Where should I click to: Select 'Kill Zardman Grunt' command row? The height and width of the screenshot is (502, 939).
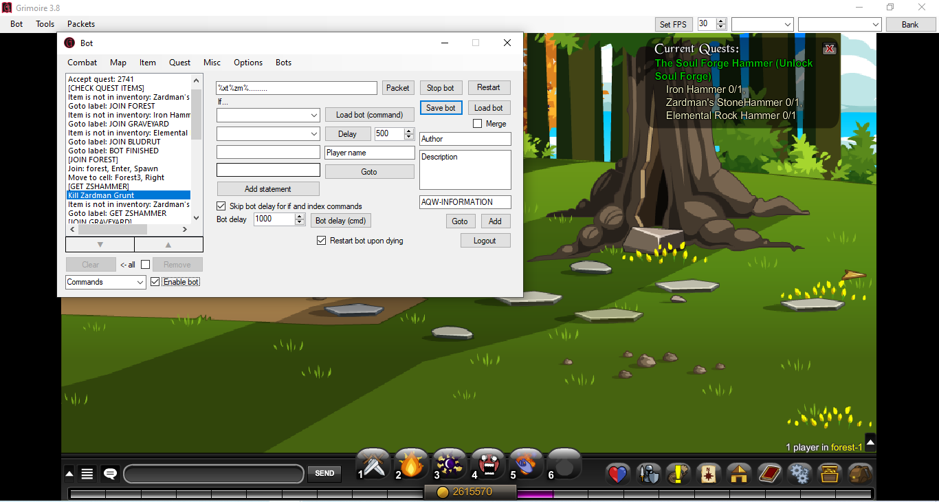pyautogui.click(x=128, y=195)
